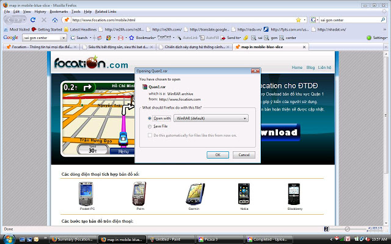
Task: Open the Liên hệ link
Action: [324, 68]
